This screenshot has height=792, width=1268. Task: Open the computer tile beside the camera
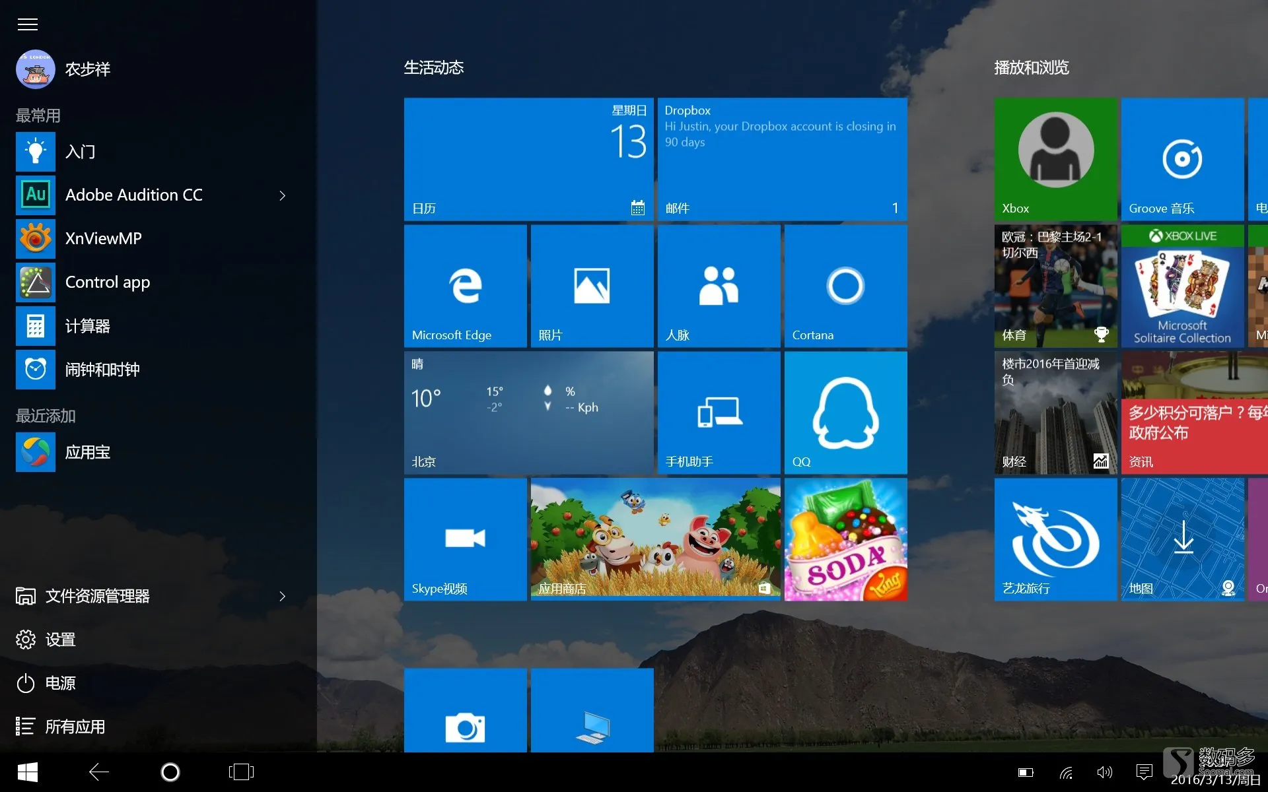(592, 710)
